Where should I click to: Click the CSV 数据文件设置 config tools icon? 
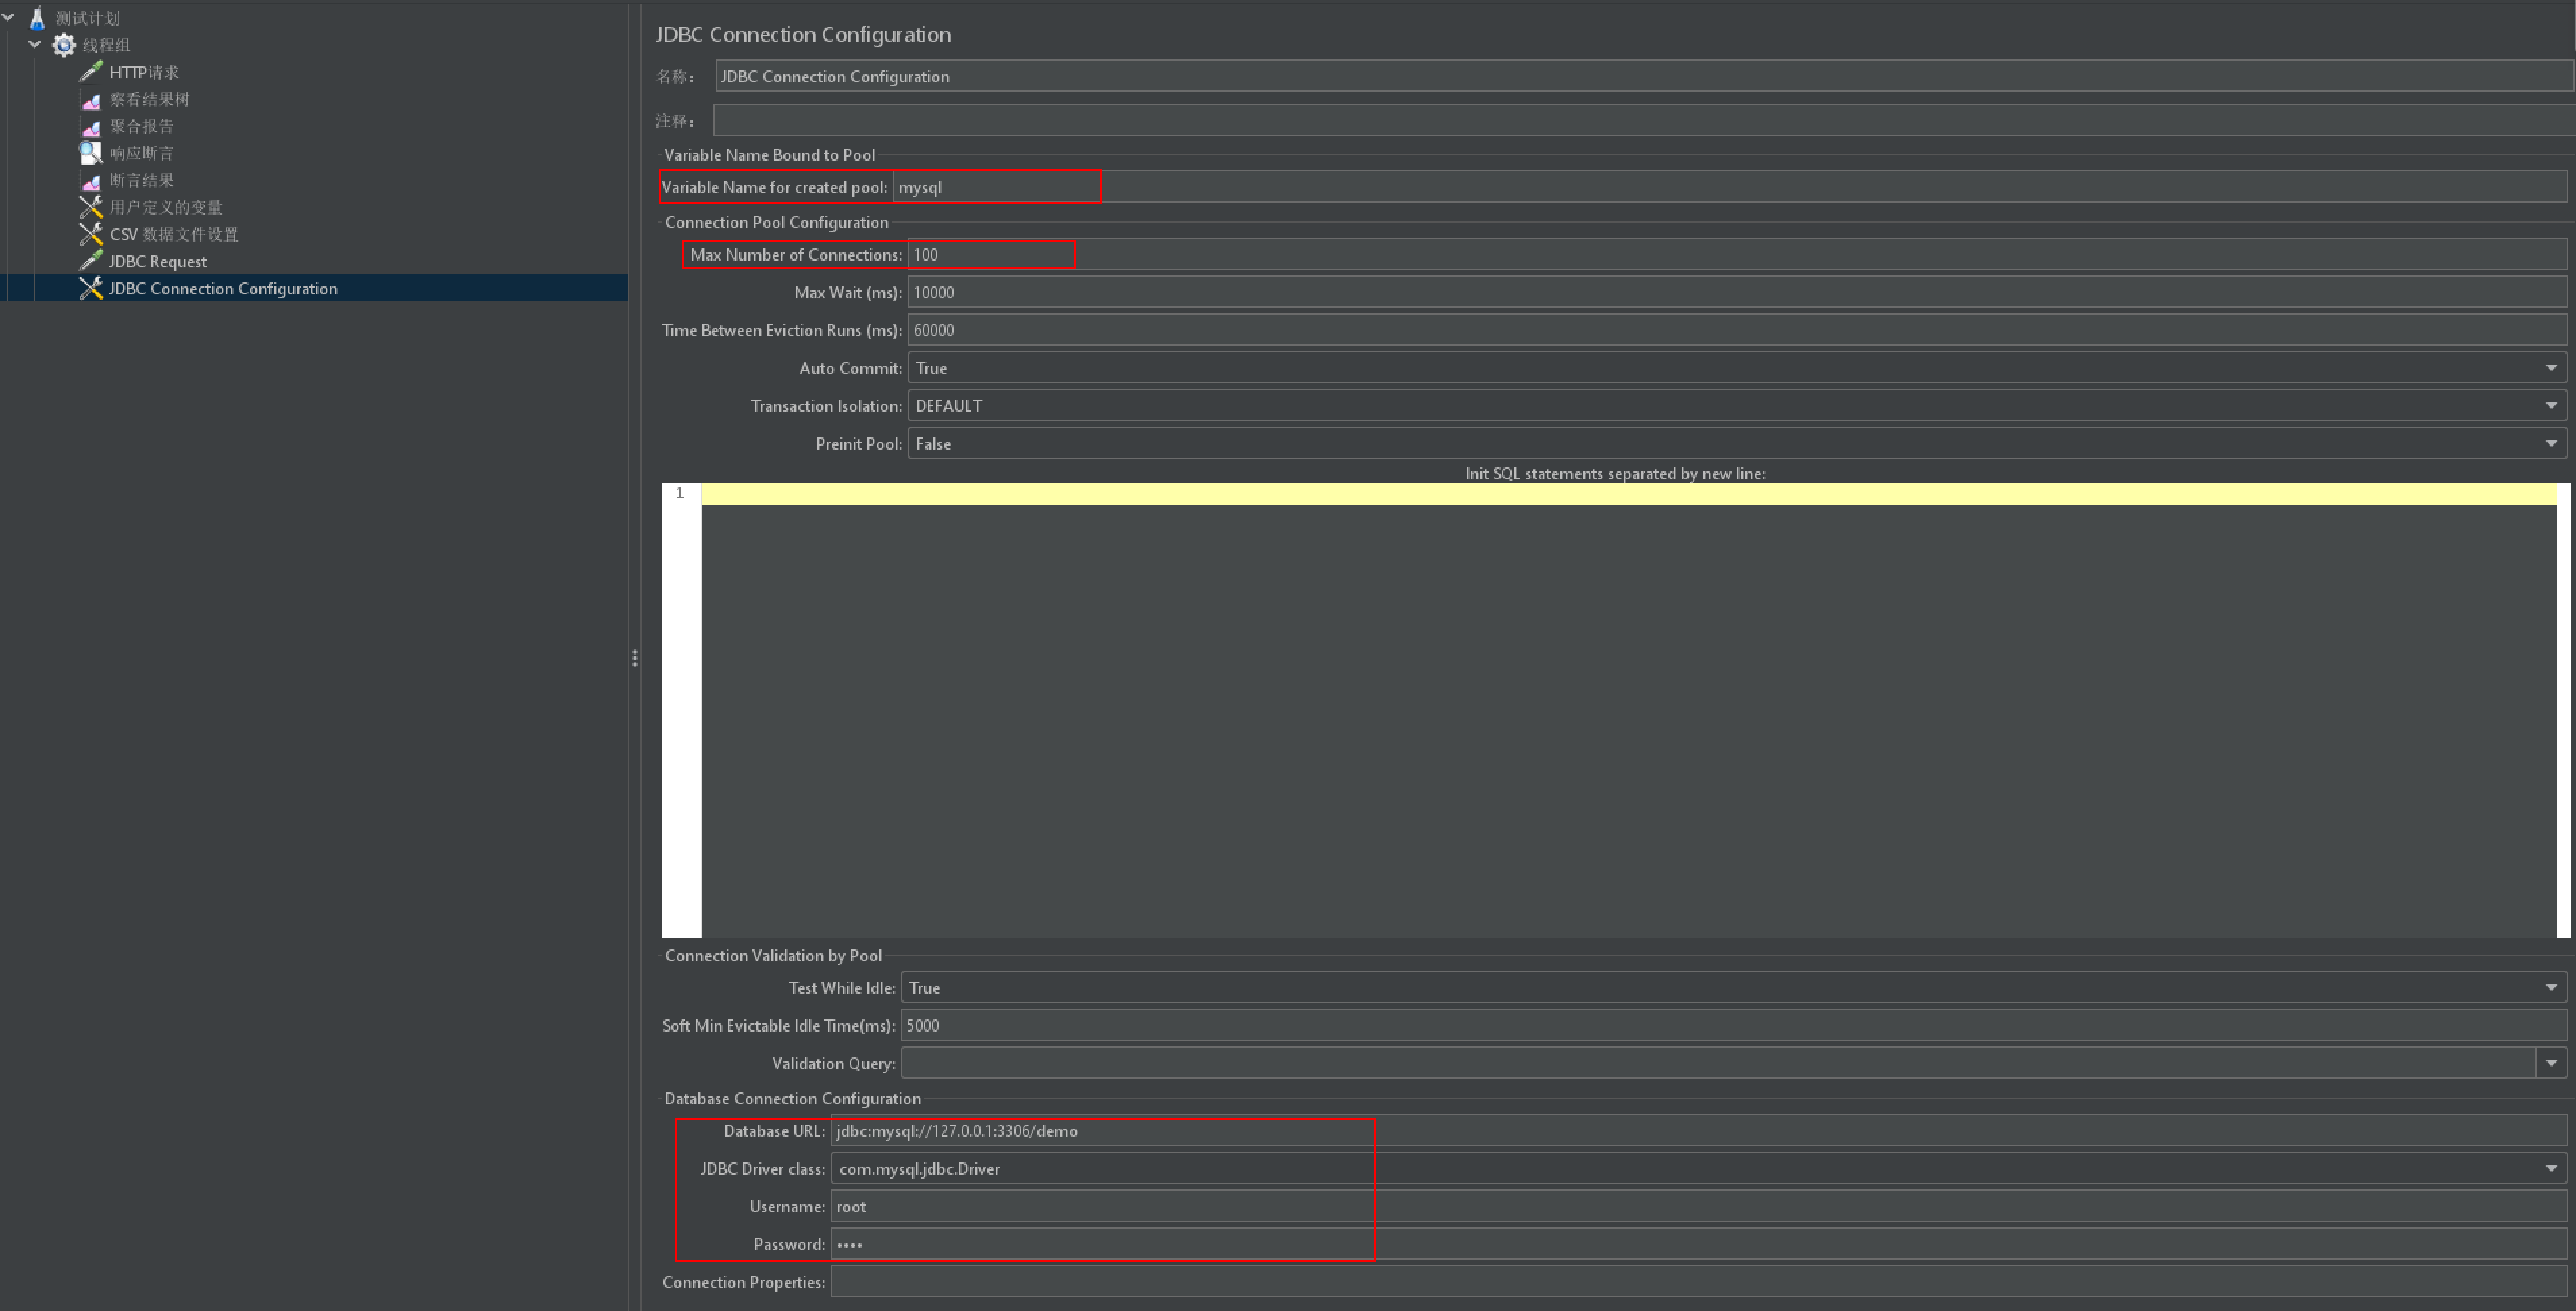[x=91, y=234]
